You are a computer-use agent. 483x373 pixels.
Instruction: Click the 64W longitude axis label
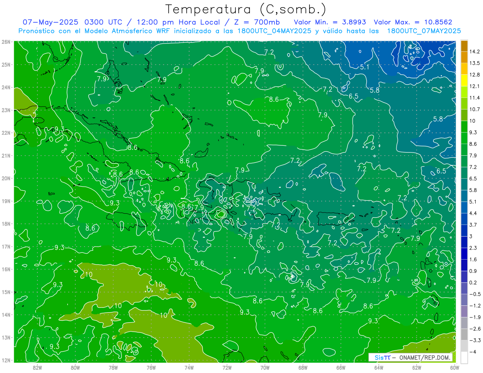pos(379,367)
